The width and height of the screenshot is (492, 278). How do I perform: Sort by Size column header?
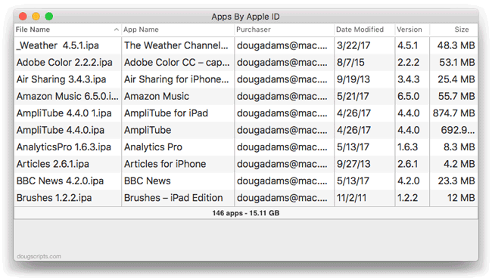(x=453, y=29)
